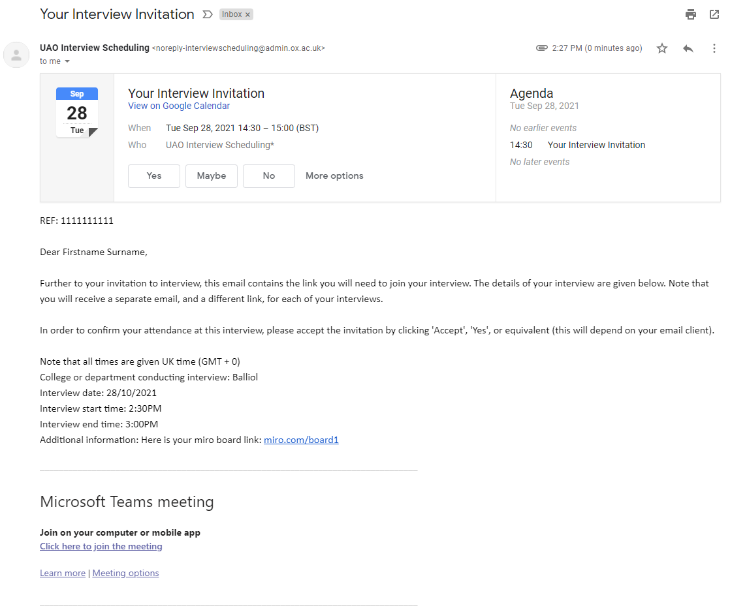This screenshot has height=612, width=730.
Task: Open the three-dot More menu
Action: (x=714, y=48)
